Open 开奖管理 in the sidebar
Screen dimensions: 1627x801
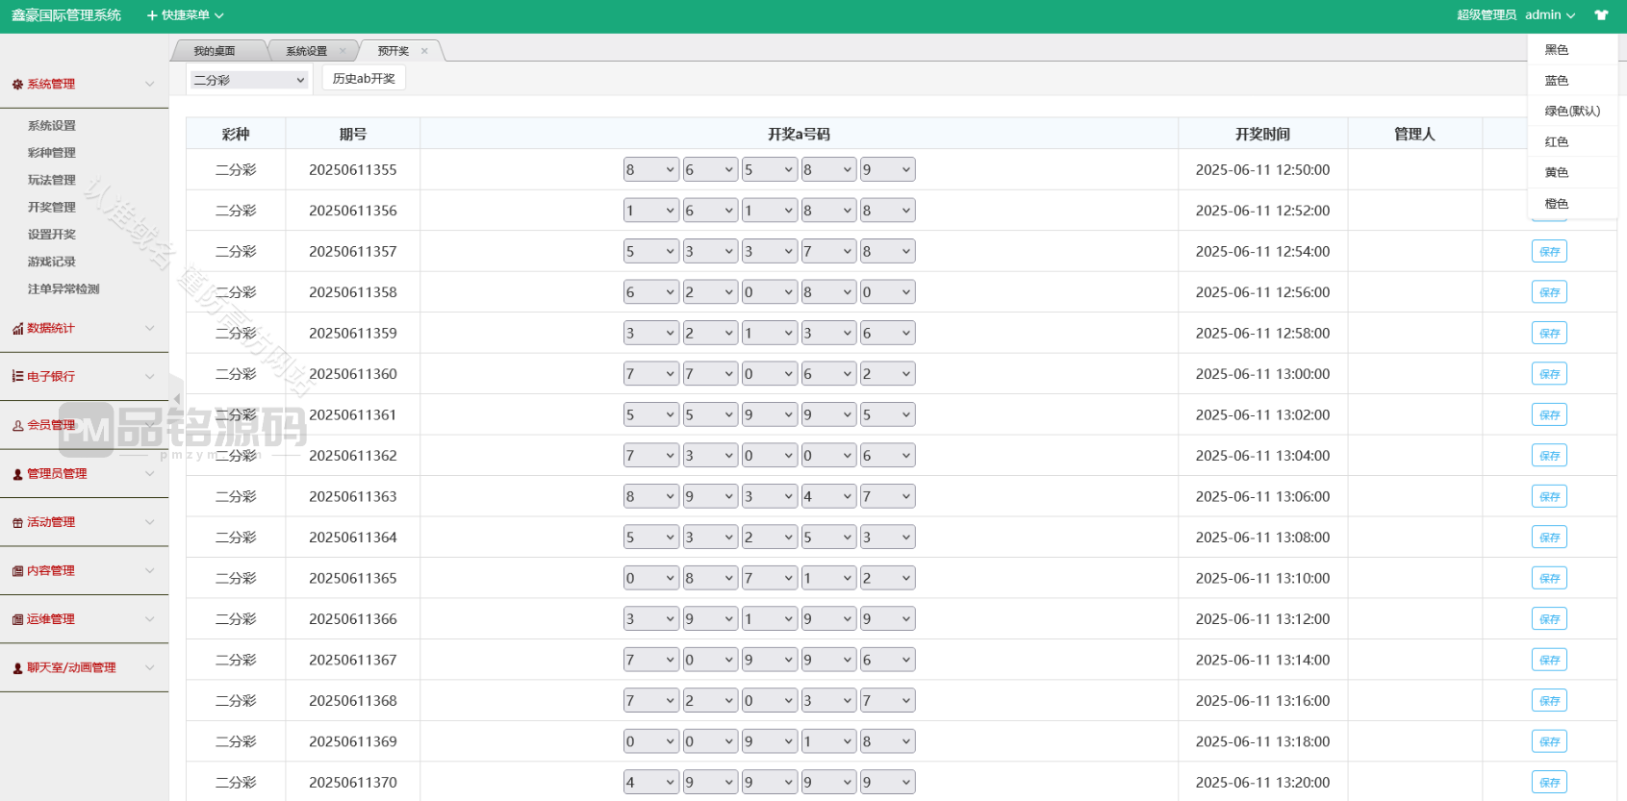[x=52, y=207]
